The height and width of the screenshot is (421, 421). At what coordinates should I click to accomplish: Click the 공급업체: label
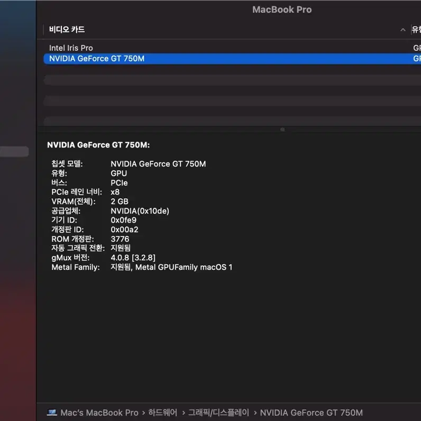click(66, 211)
